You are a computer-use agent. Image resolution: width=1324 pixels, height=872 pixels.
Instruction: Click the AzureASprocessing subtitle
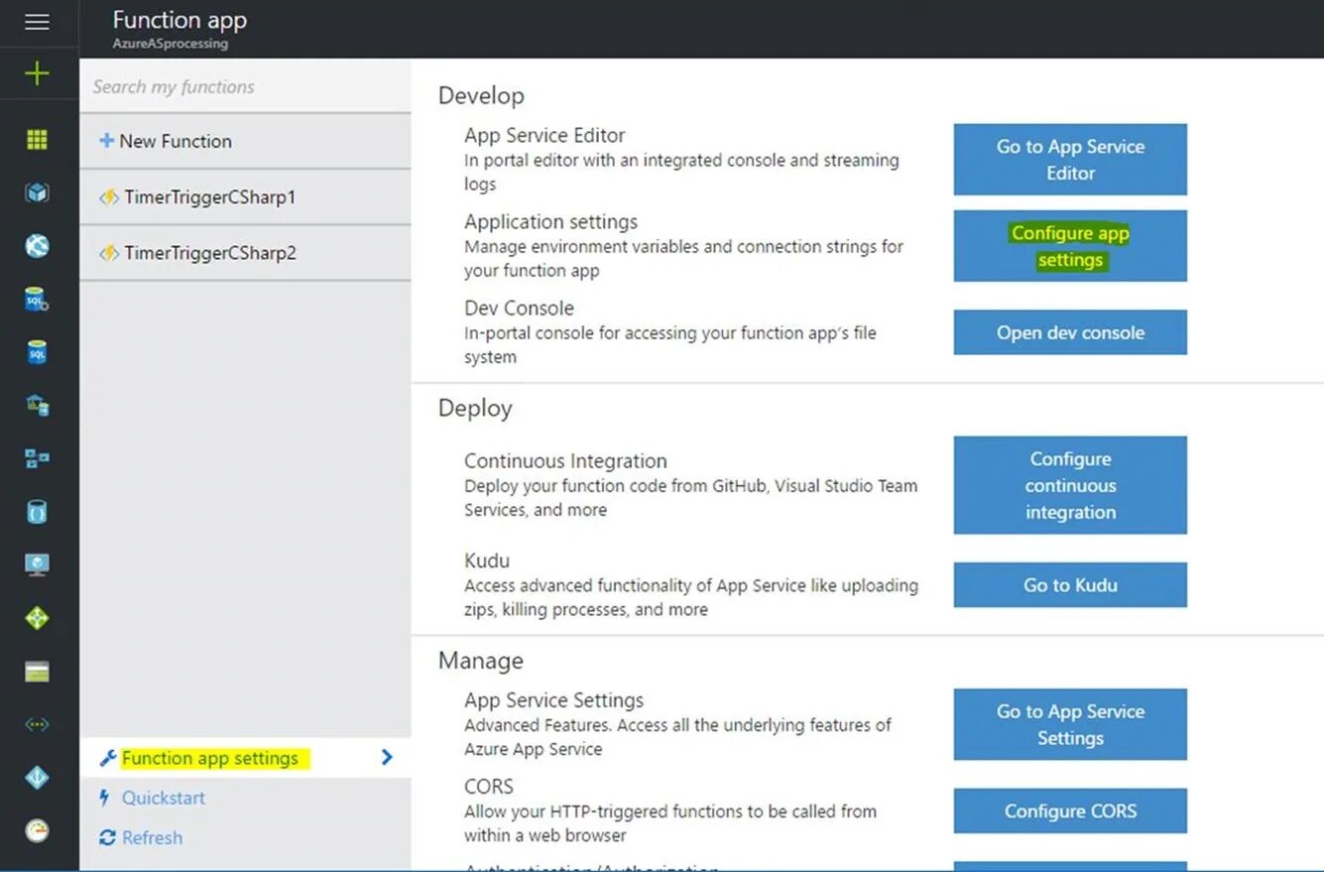tap(170, 44)
